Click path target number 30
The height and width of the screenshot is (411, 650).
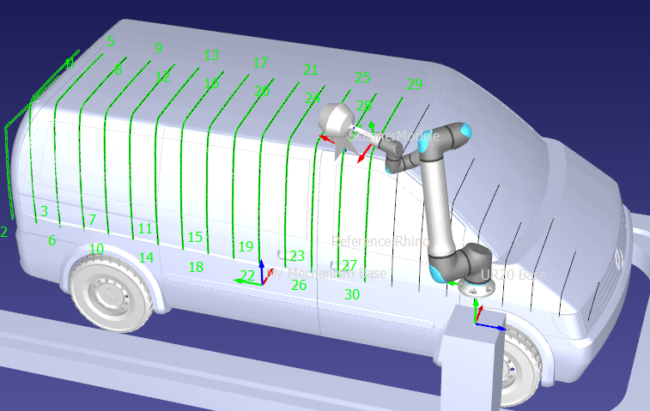pos(351,294)
